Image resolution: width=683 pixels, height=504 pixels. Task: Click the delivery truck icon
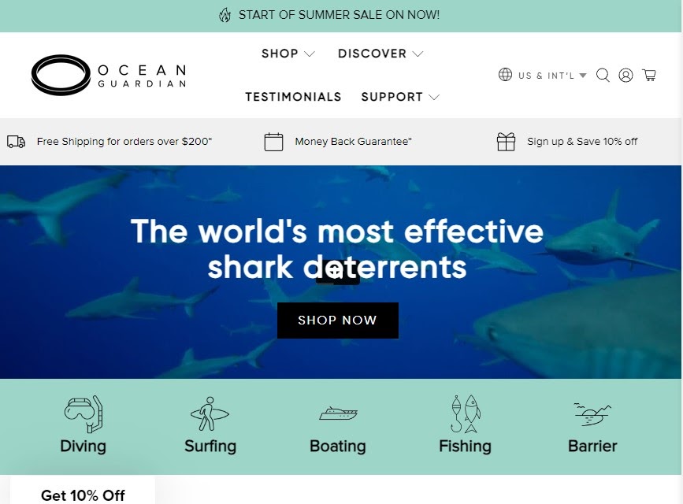coord(16,142)
